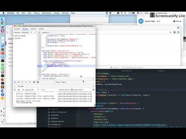186x139 pixels.
Task: Select the Console drawer tab
Action: [21, 86]
